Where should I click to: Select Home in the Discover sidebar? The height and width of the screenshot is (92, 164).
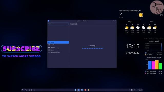click(58, 42)
